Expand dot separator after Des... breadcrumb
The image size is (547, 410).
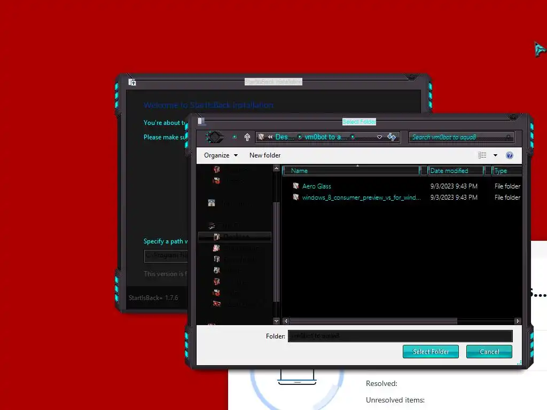click(x=299, y=137)
